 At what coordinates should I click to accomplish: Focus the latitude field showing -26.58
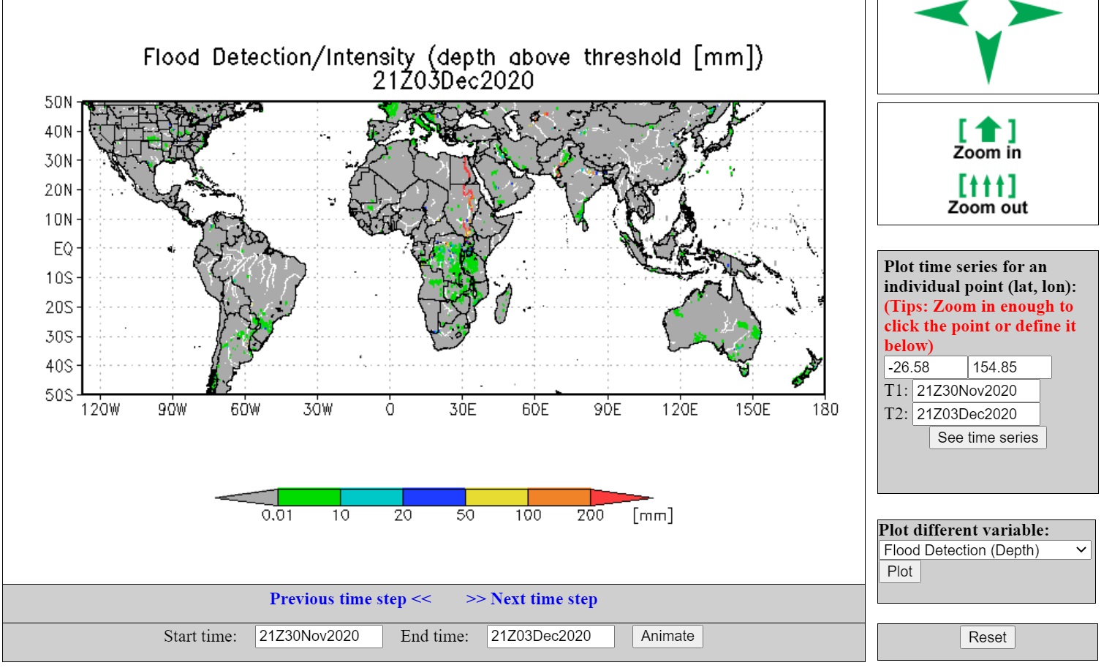tap(925, 367)
